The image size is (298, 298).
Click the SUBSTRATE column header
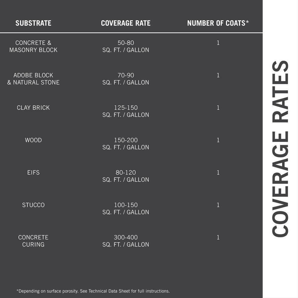point(33,23)
